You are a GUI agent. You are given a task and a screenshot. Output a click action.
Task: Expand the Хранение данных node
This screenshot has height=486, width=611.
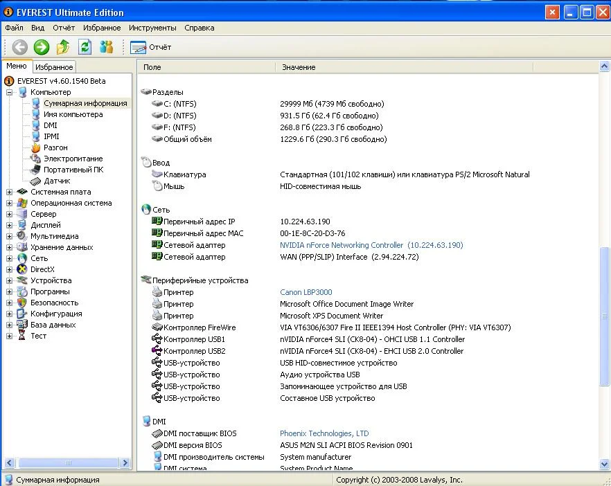pos(10,247)
